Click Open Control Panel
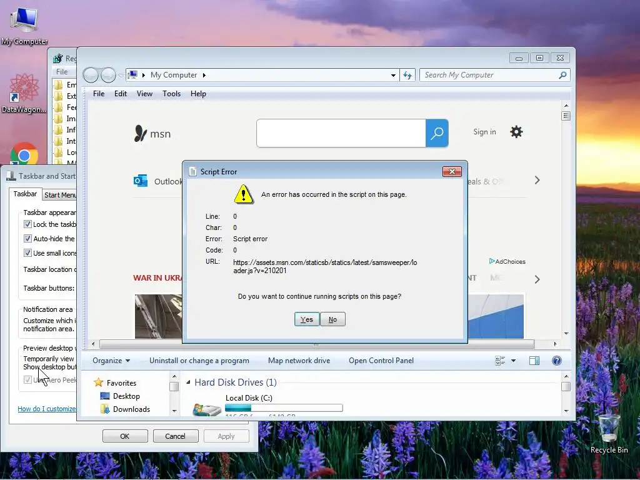Screen dimensions: 640x480 [381, 361]
